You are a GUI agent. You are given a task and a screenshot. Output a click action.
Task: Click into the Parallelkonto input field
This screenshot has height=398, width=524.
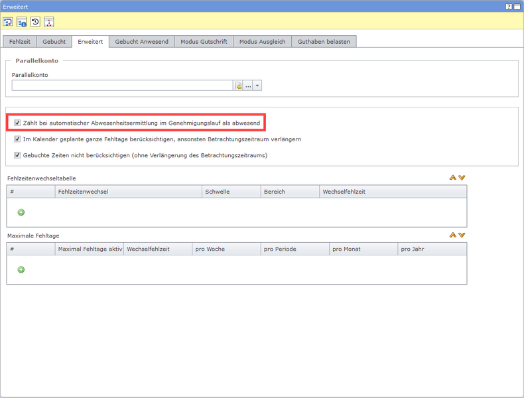[122, 86]
